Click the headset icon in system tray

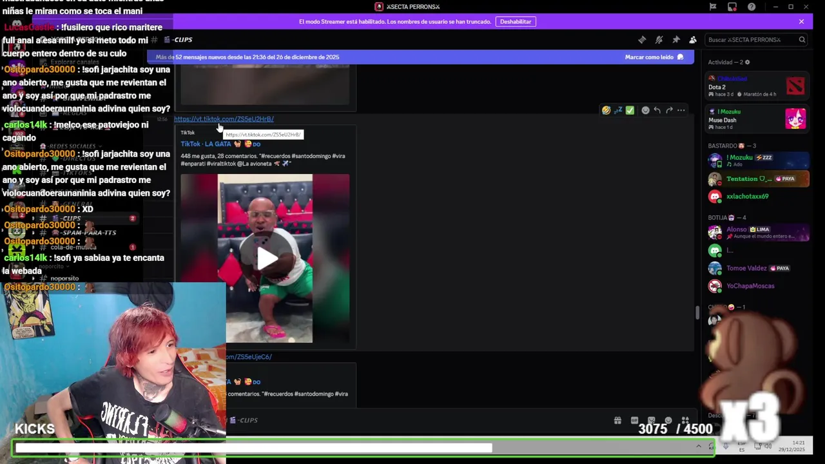(x=712, y=445)
